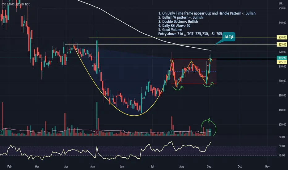Click the 215.10 yellow price label
Viewport: 288px width, 170px height.
(x=282, y=62)
